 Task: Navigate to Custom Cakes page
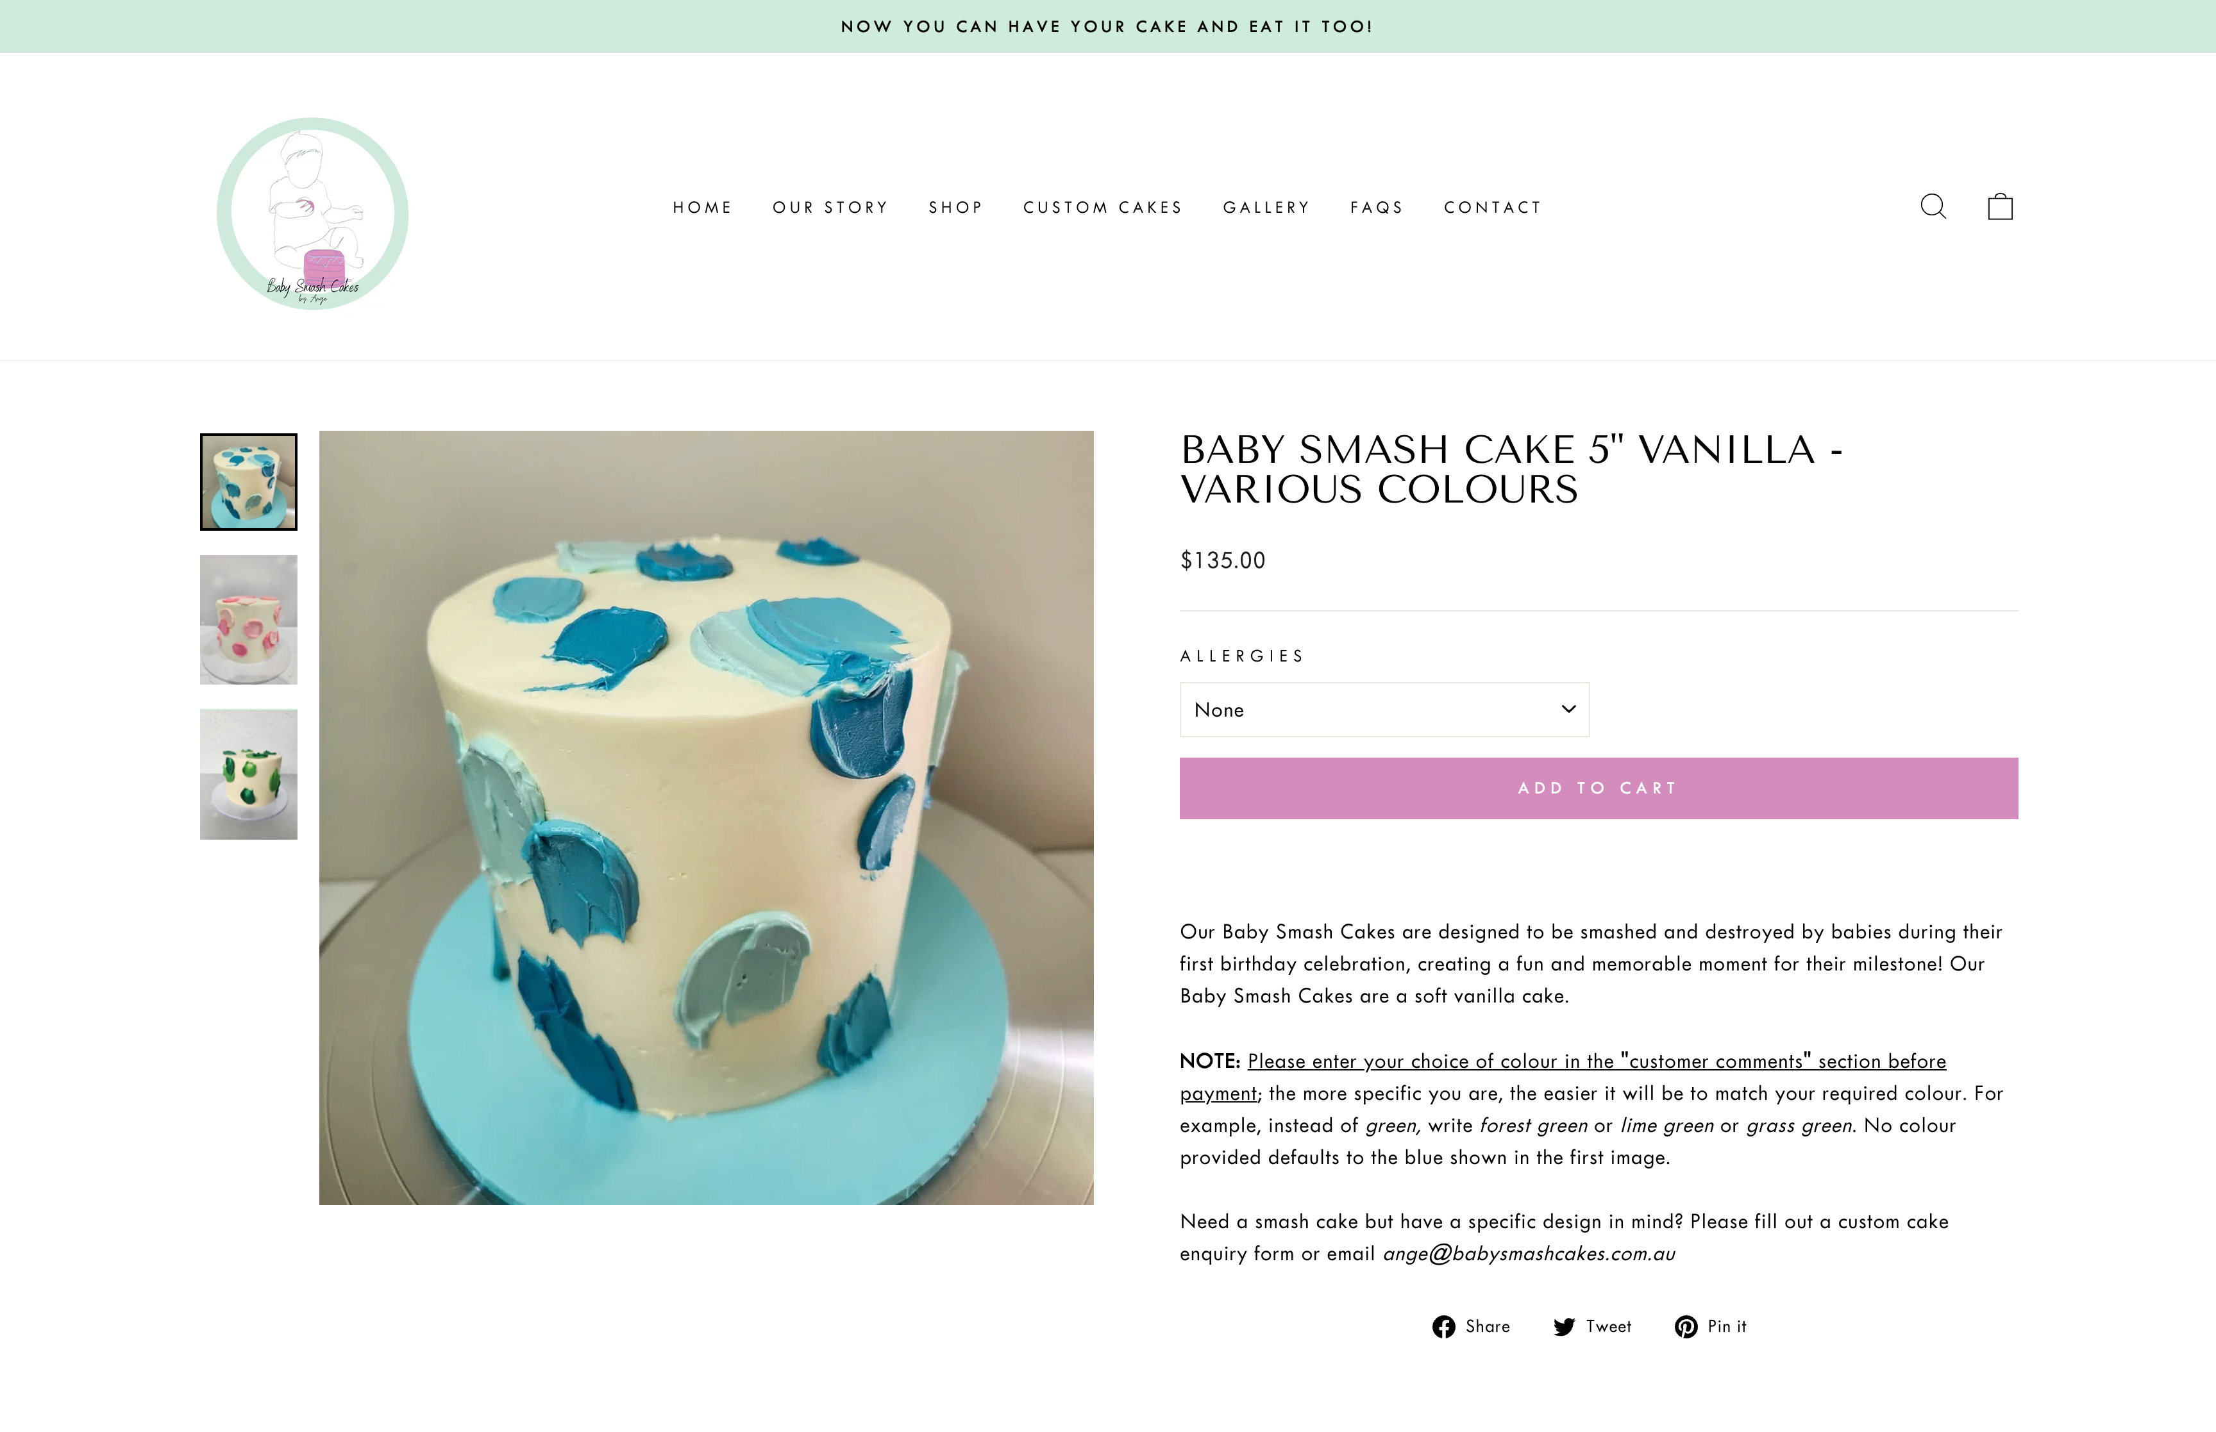[x=1102, y=207]
